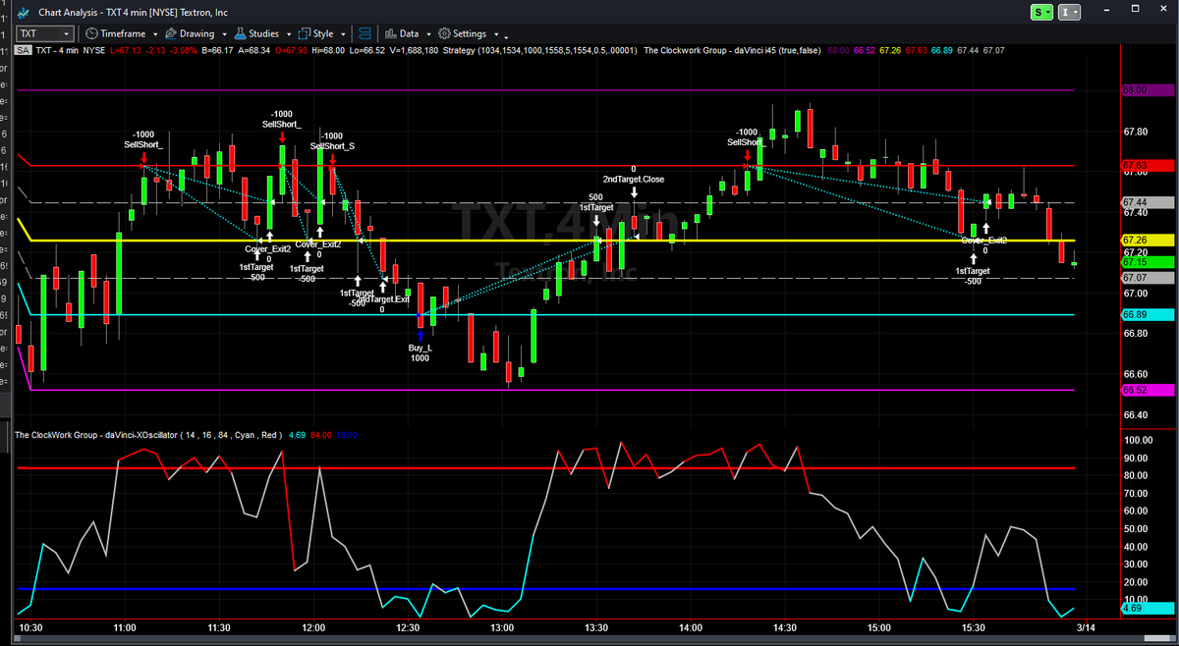Image resolution: width=1179 pixels, height=646 pixels.
Task: Open the Style menu
Action: click(x=316, y=33)
